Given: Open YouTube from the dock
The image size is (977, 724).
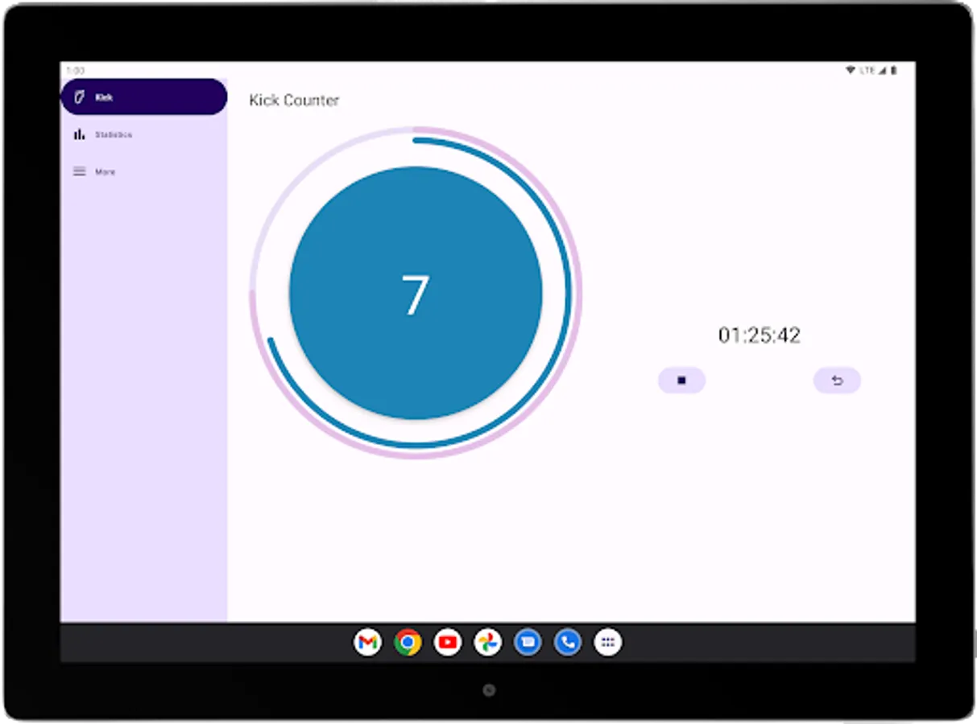Looking at the screenshot, I should click(x=448, y=643).
